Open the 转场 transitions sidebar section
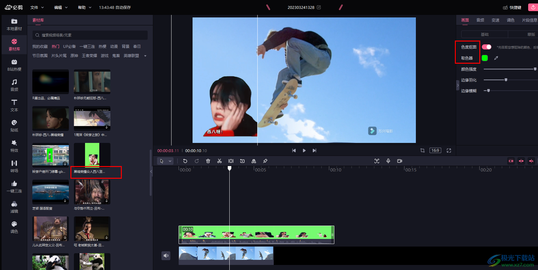 click(x=14, y=167)
